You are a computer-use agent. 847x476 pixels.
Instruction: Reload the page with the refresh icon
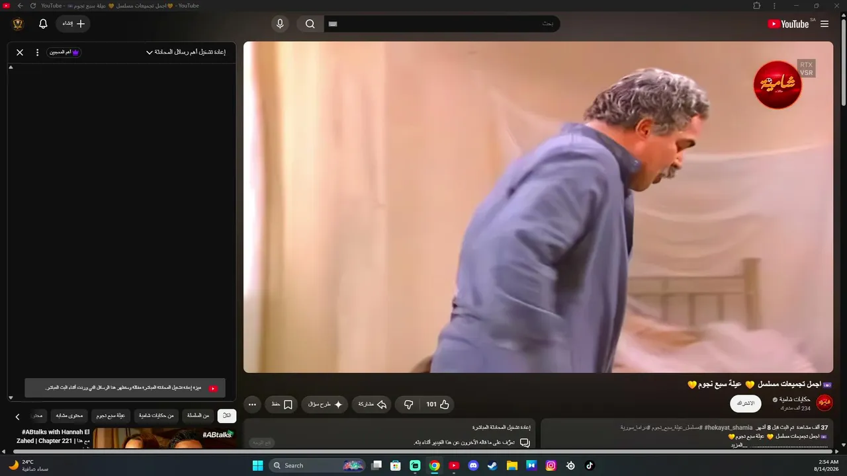[33, 6]
